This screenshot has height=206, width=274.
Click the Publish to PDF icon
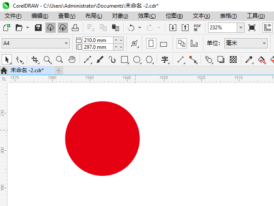197,28
